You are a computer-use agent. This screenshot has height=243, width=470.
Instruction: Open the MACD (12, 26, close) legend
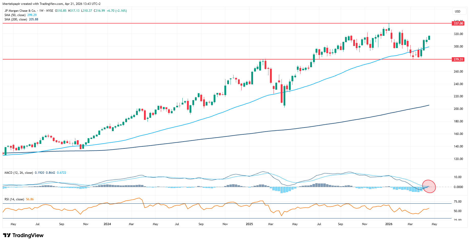(x=19, y=173)
